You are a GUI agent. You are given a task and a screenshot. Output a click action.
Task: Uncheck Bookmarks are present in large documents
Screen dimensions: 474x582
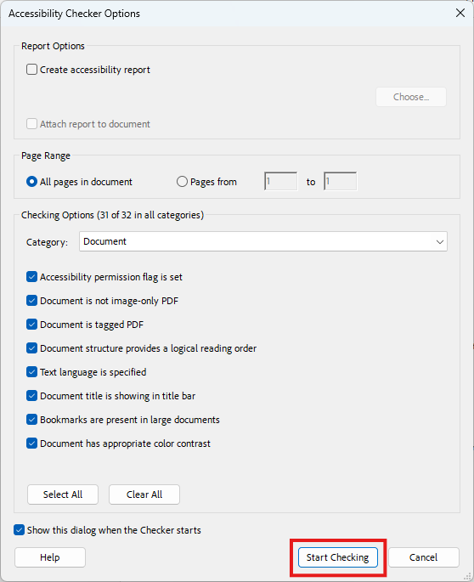tap(31, 420)
